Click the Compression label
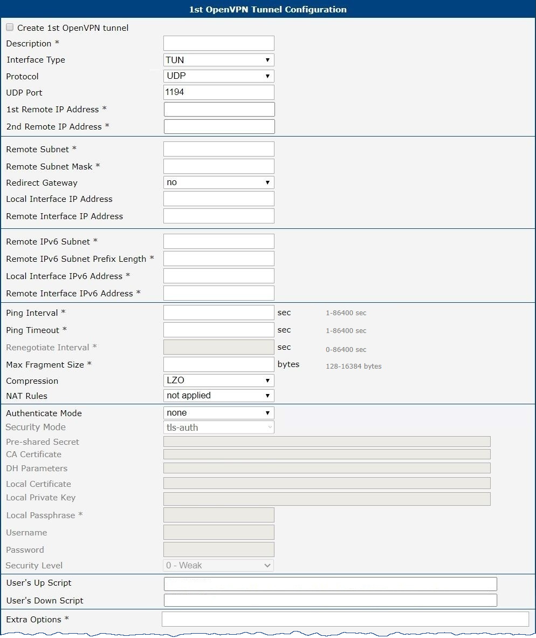The image size is (536, 638). click(x=32, y=381)
